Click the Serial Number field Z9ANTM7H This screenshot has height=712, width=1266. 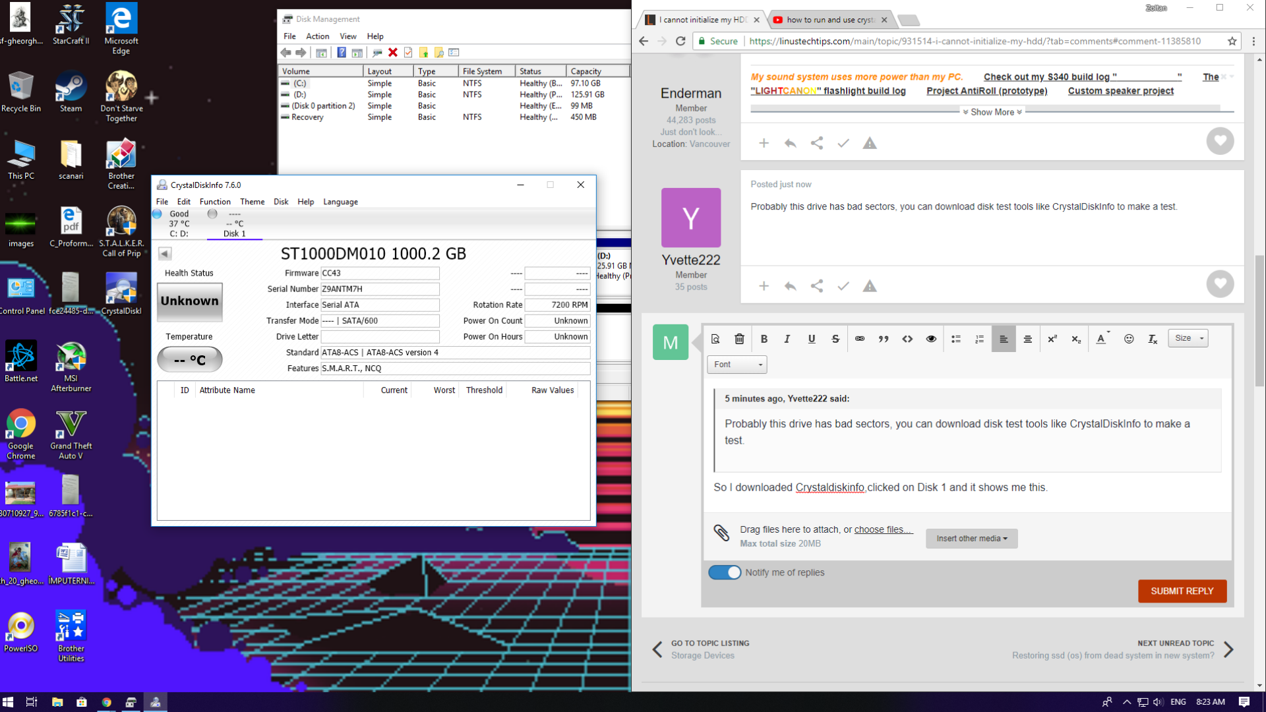tap(380, 289)
